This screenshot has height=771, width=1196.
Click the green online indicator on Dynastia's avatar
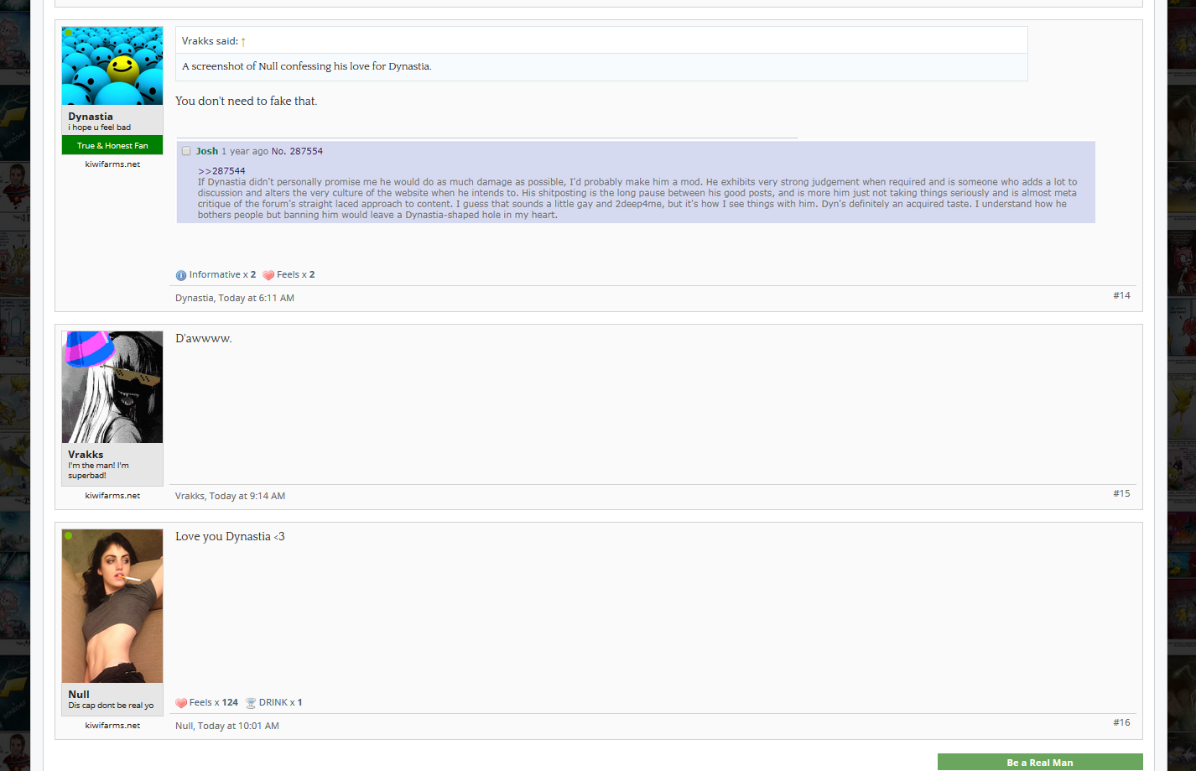(69, 34)
